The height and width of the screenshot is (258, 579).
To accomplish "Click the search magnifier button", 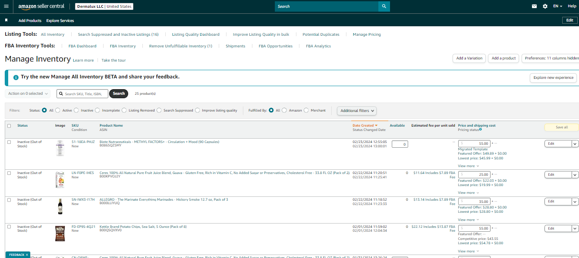I will coord(384,6).
